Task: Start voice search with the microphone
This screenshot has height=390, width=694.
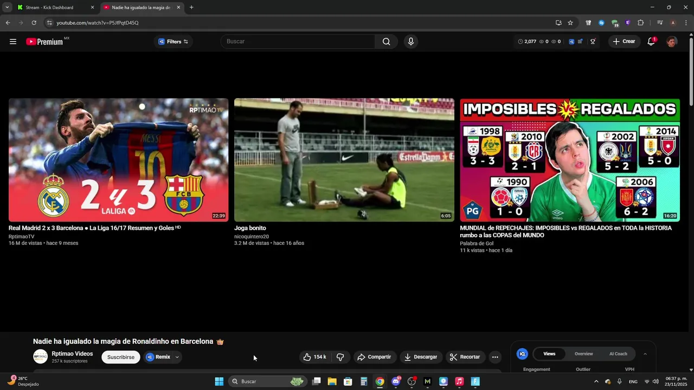Action: 410,42
